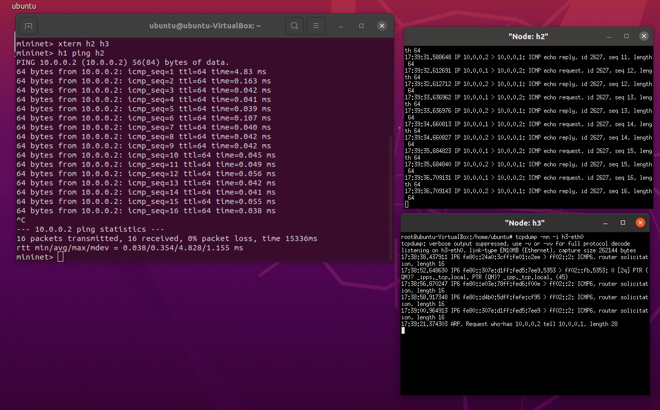The width and height of the screenshot is (660, 410).
Task: Click the "Node: h3" window title
Action: coord(525,223)
